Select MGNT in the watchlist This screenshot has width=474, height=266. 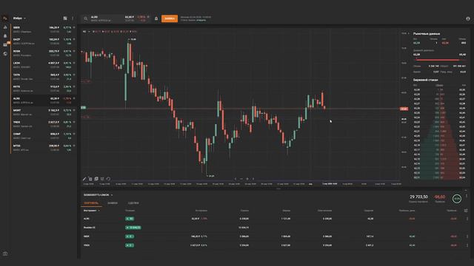[x=44, y=112]
